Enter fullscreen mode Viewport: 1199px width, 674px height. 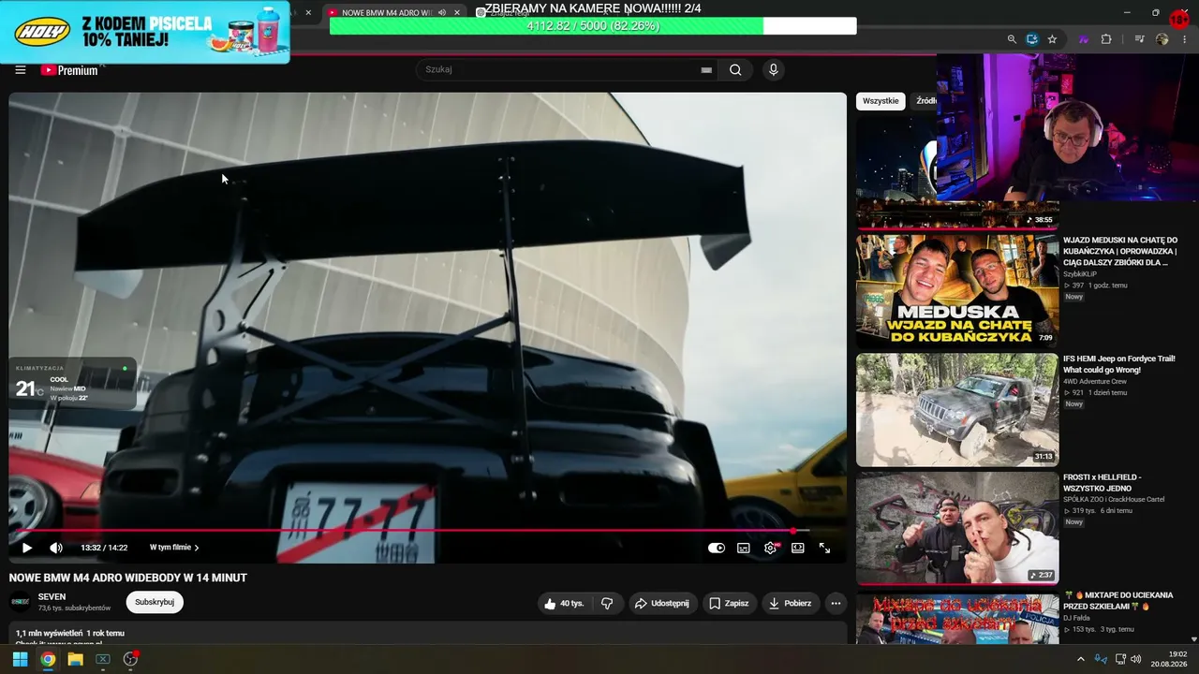825,548
